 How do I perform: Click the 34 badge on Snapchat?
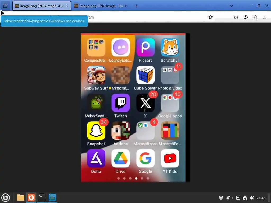[104, 122]
